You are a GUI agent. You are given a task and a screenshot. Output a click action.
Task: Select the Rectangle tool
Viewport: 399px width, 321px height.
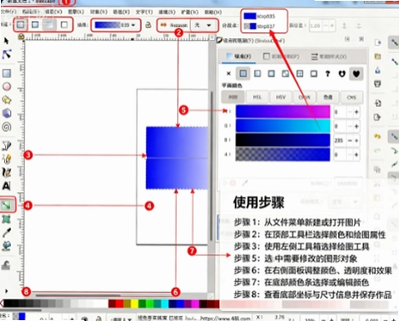7,73
